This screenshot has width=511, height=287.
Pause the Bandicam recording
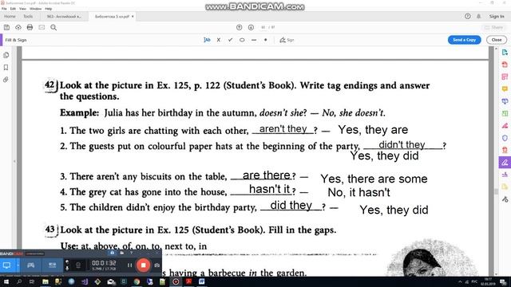coord(129,265)
